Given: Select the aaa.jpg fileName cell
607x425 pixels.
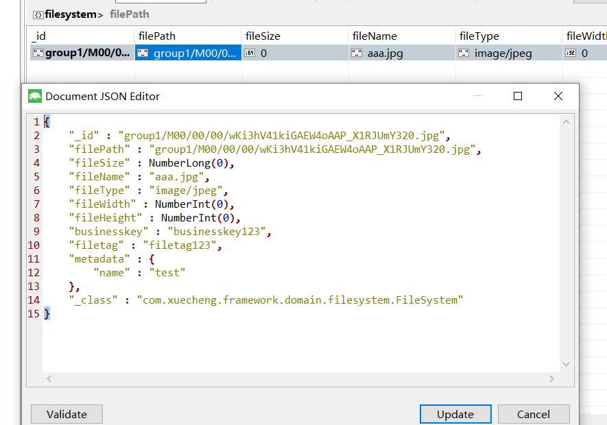Looking at the screenshot, I should click(402, 53).
